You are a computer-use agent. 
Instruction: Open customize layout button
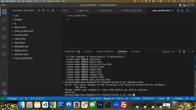tap(192, 5)
